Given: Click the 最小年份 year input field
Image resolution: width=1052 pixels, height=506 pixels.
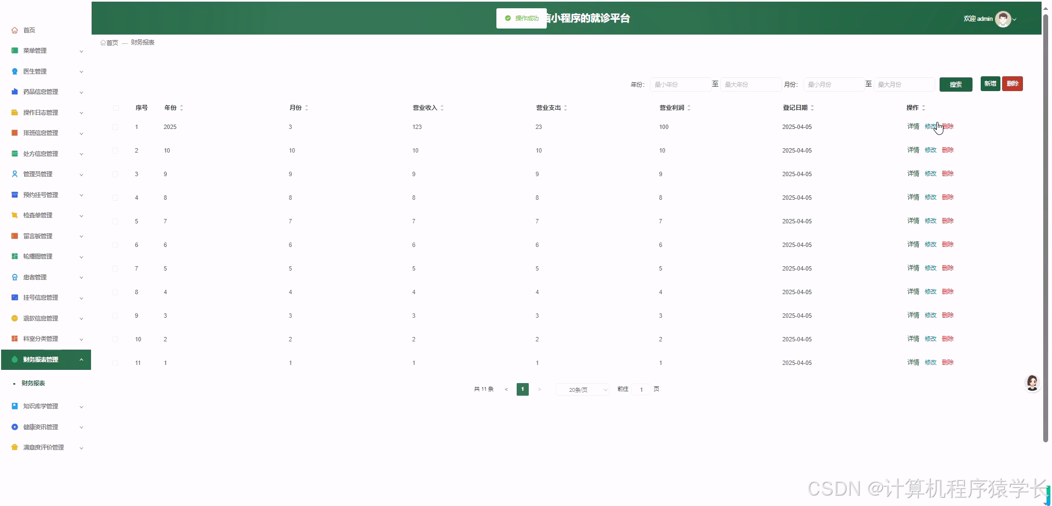Looking at the screenshot, I should [x=680, y=84].
